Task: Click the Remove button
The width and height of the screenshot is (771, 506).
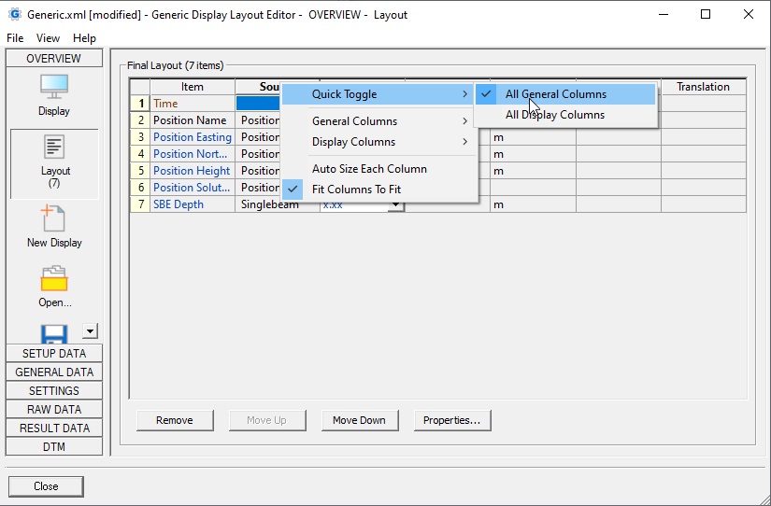Action: click(x=175, y=420)
